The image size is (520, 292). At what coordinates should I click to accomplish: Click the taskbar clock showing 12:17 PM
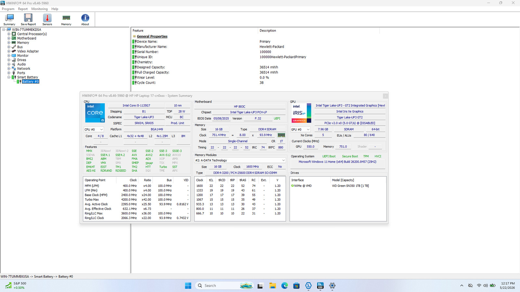pos(508,286)
